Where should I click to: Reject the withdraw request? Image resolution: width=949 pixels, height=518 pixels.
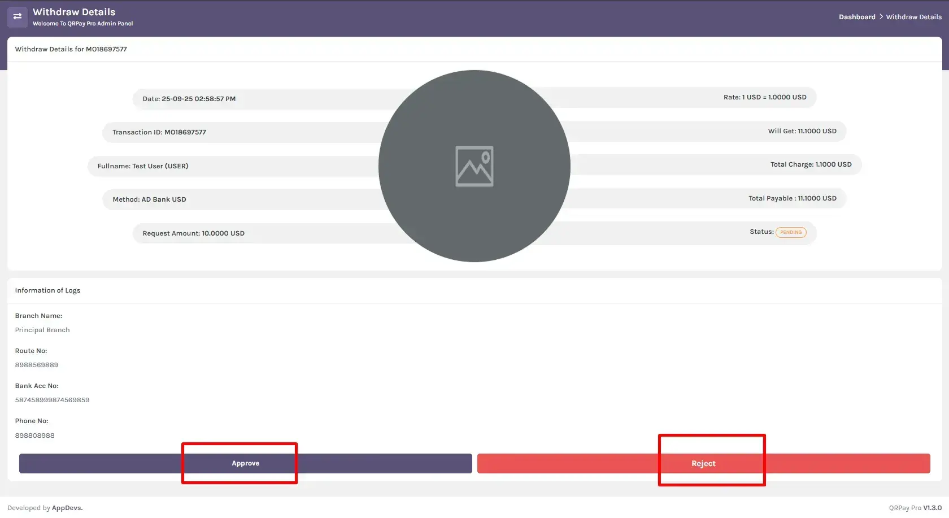tap(704, 463)
